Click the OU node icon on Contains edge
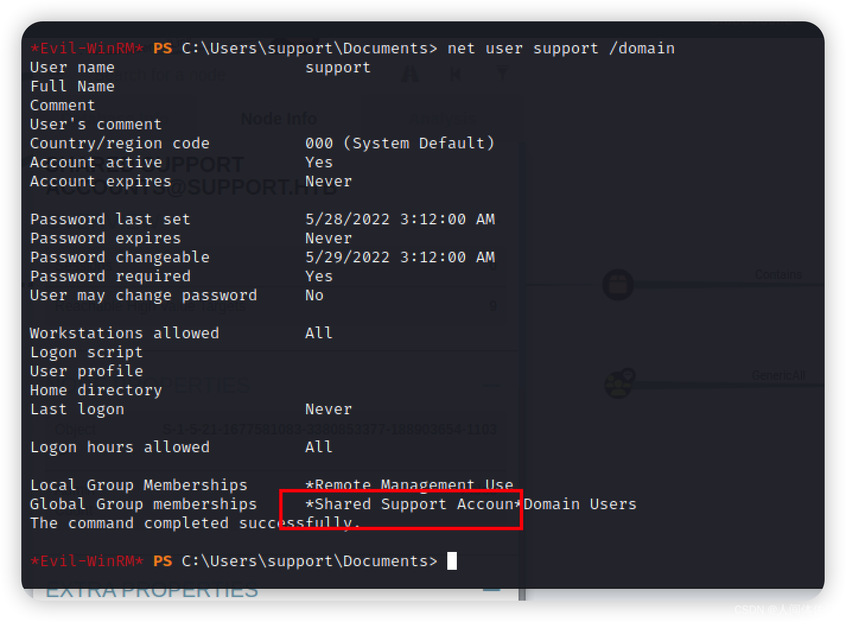Screen dimensions: 846x622 tap(618, 285)
